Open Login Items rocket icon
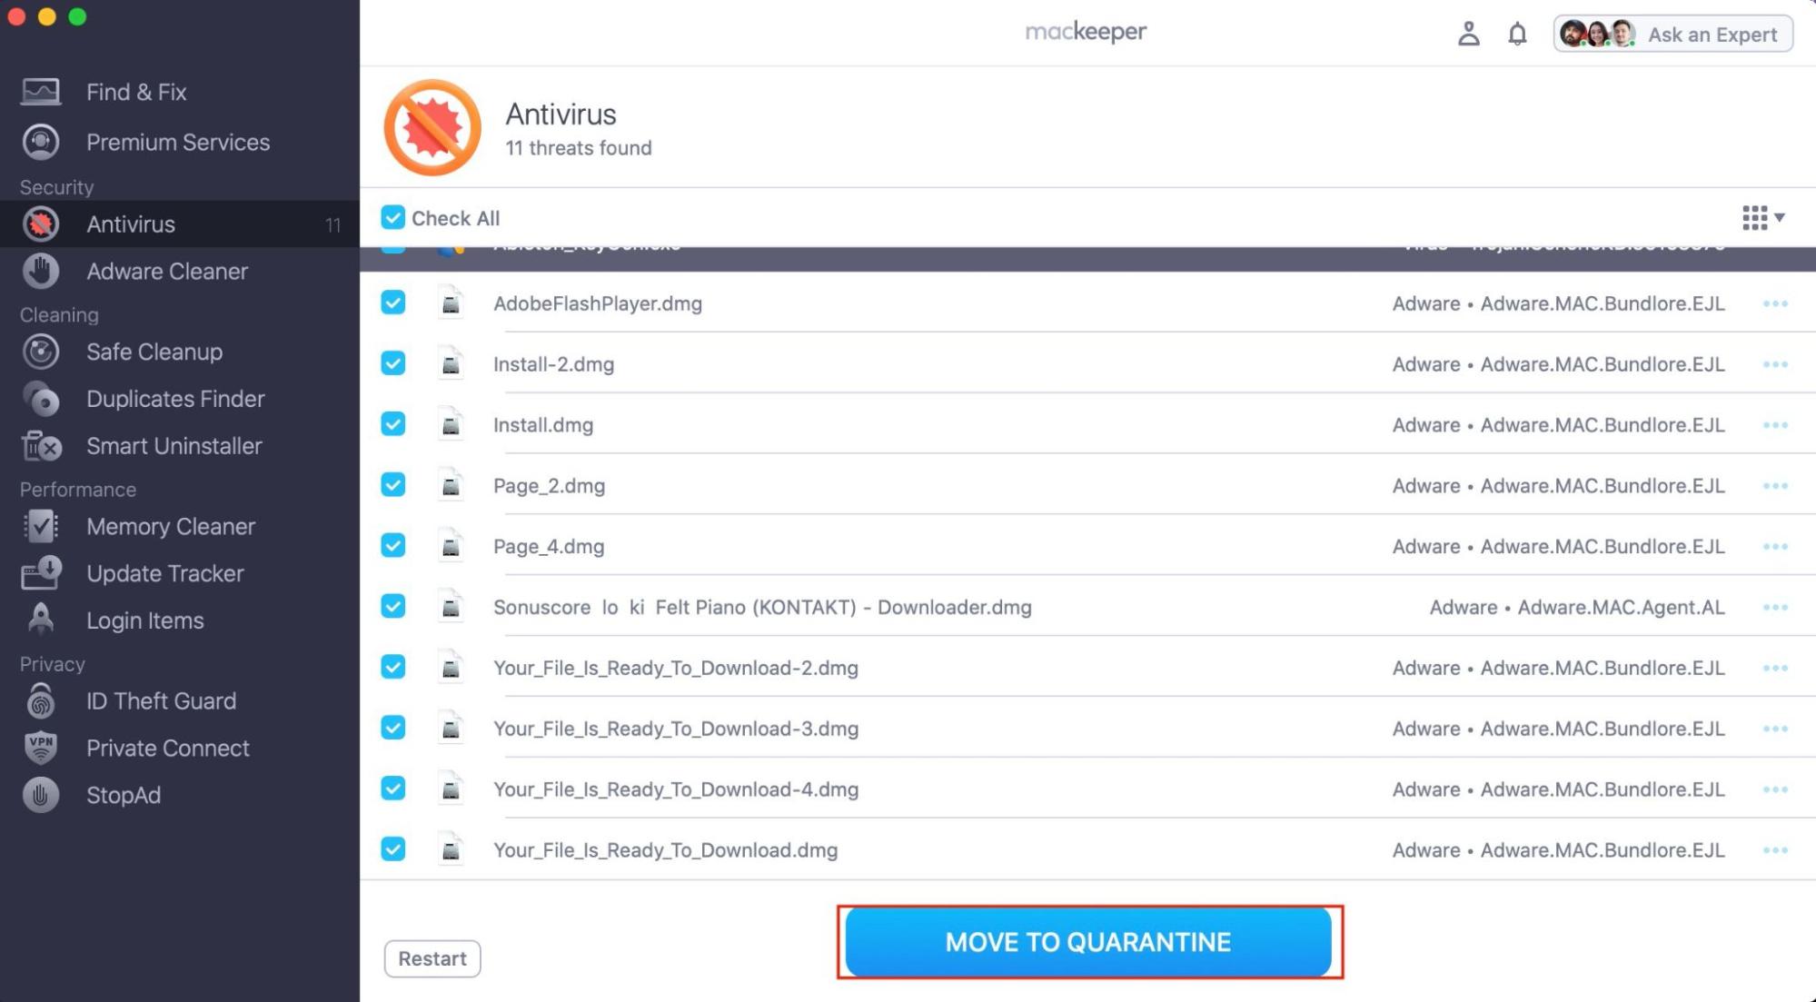 tap(41, 620)
